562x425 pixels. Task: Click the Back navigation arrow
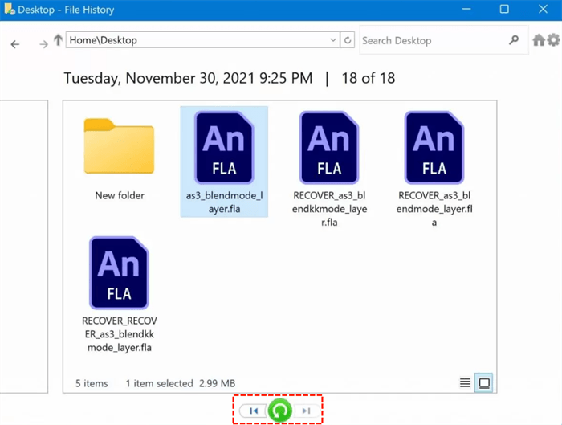[x=15, y=43]
